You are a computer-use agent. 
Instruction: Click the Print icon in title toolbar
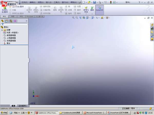tap(100, 3)
